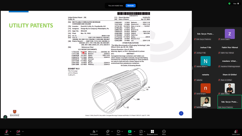This screenshot has width=242, height=136.
Task: Click the green security shield icon
Action: [230, 3]
